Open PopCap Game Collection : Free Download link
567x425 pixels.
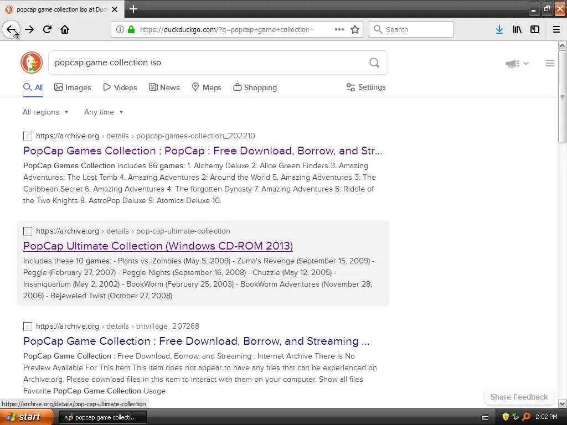click(197, 341)
